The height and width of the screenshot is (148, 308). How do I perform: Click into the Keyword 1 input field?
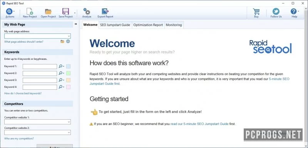40,66
